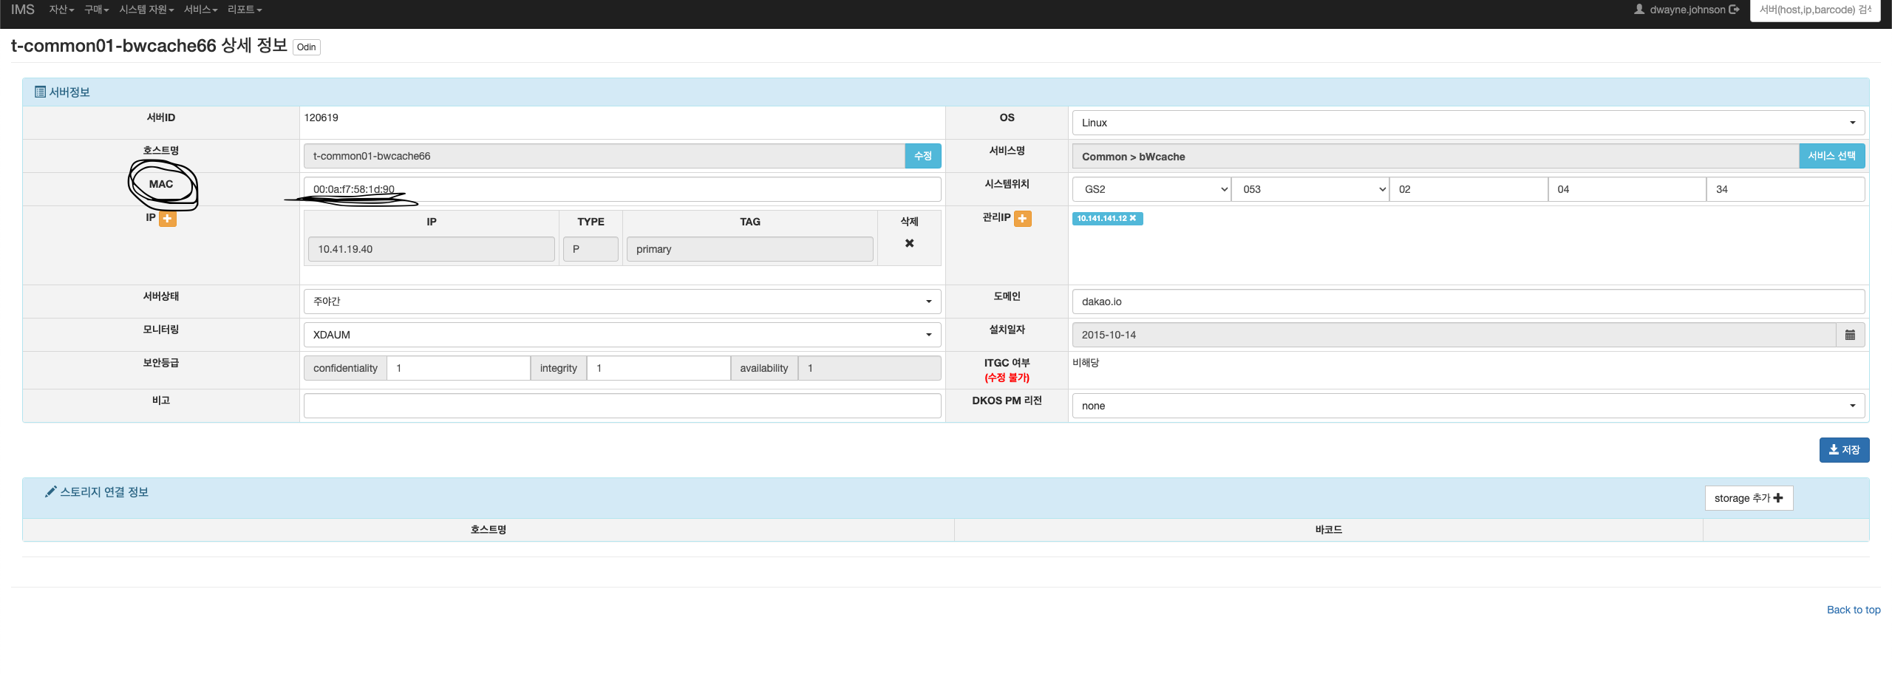Click the hostname field t-common01-bwcache66

pyautogui.click(x=605, y=156)
